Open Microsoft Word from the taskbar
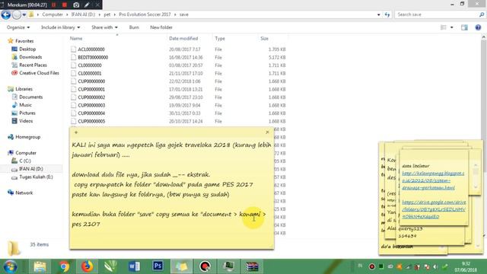 pos(135,266)
